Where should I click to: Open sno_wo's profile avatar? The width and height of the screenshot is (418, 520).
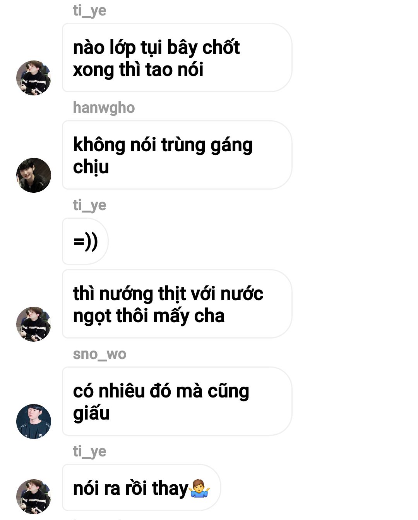point(34,422)
